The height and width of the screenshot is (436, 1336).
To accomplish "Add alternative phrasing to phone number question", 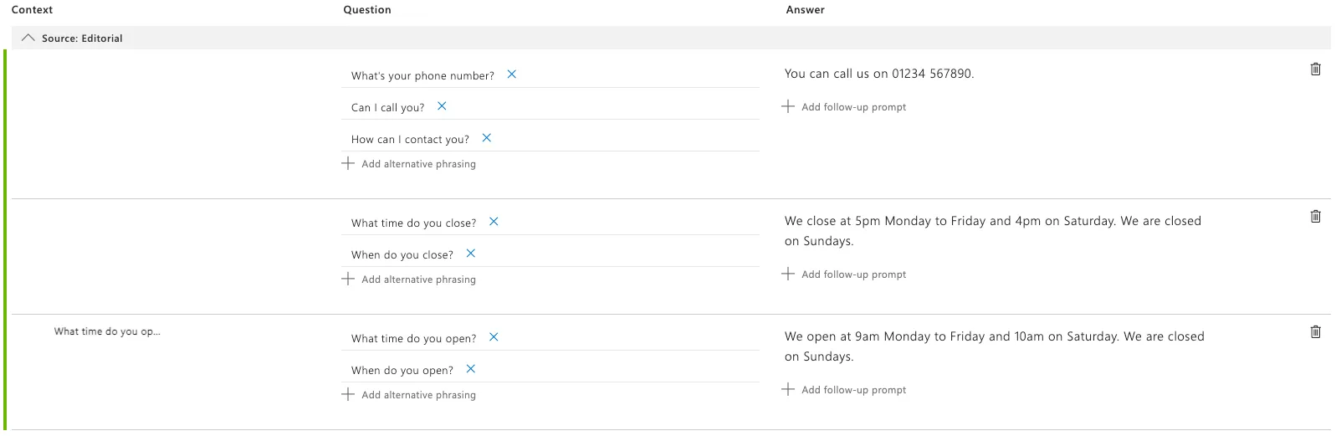I will pyautogui.click(x=409, y=164).
